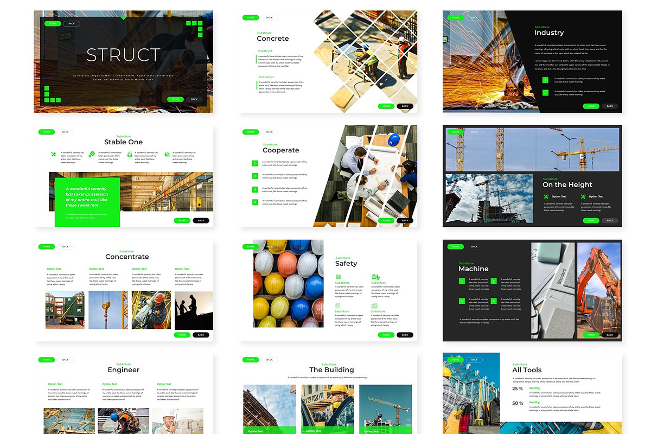Toggle numbered marker 3 on Machine slide
Screen dimensions: 651x434
(x=462, y=301)
